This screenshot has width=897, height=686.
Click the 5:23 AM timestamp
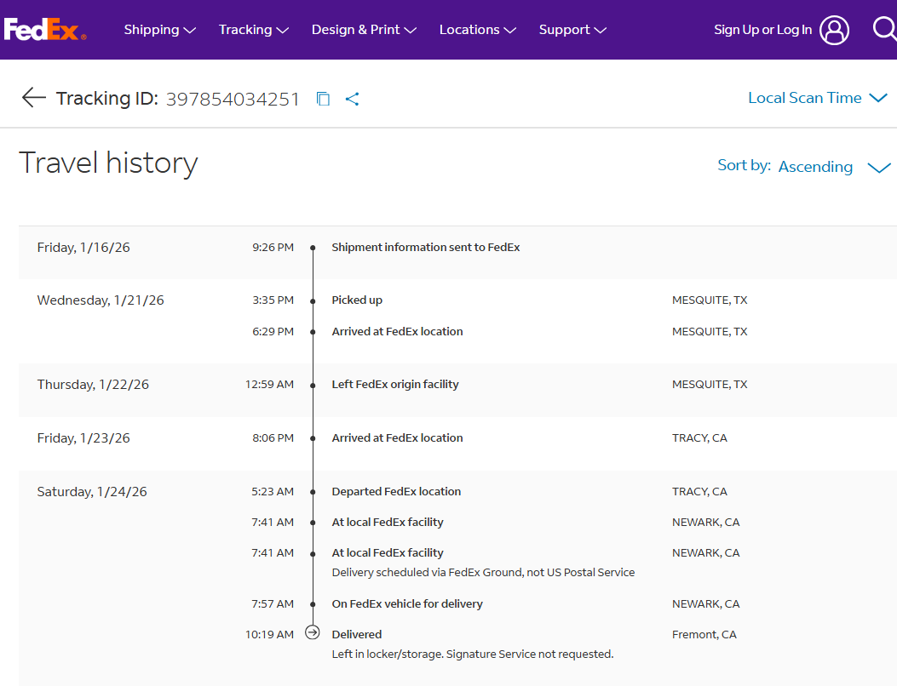273,492
